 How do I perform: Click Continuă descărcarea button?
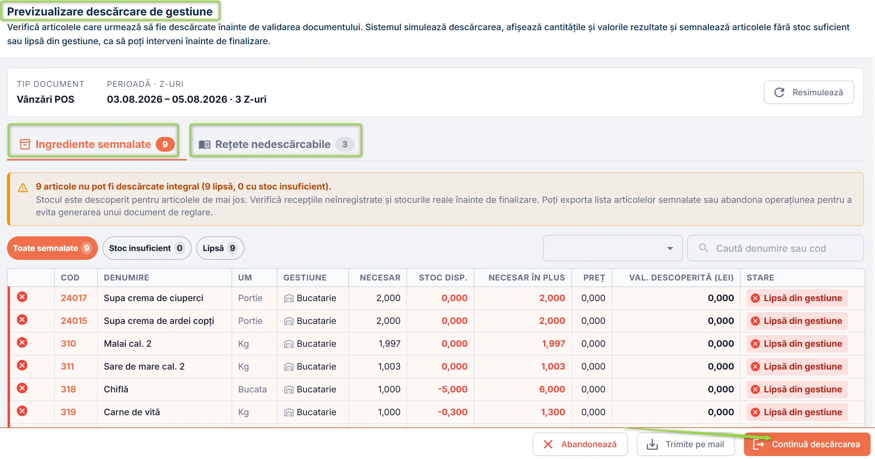(x=807, y=444)
